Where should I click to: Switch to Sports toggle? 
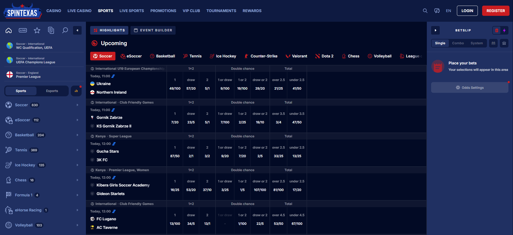point(21,91)
